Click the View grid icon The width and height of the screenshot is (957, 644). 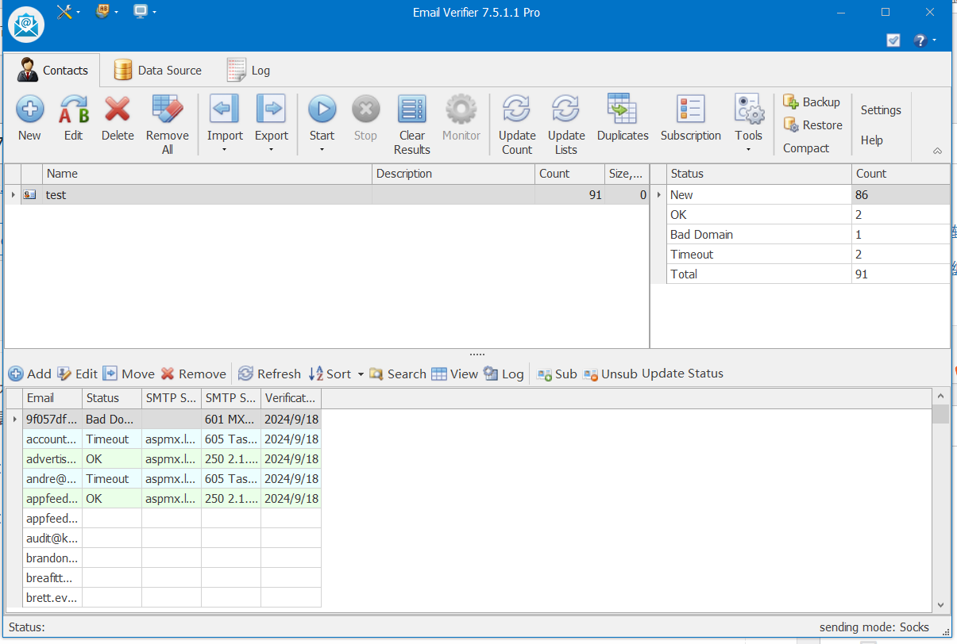(439, 374)
